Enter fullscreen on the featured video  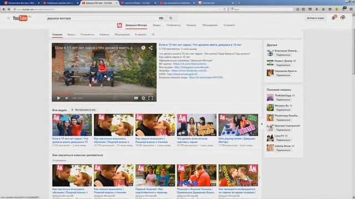point(150,98)
